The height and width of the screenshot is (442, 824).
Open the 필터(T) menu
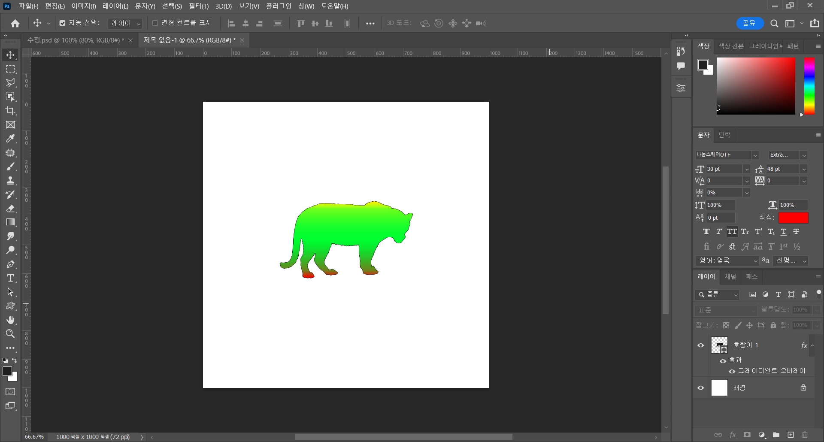pyautogui.click(x=199, y=6)
